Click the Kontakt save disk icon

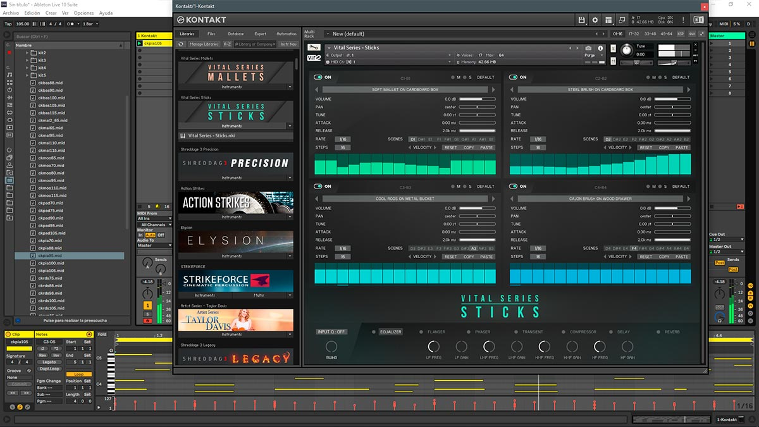[x=581, y=20]
